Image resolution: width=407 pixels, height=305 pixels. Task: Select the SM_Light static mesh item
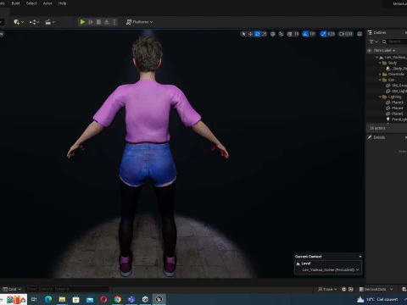point(396,91)
